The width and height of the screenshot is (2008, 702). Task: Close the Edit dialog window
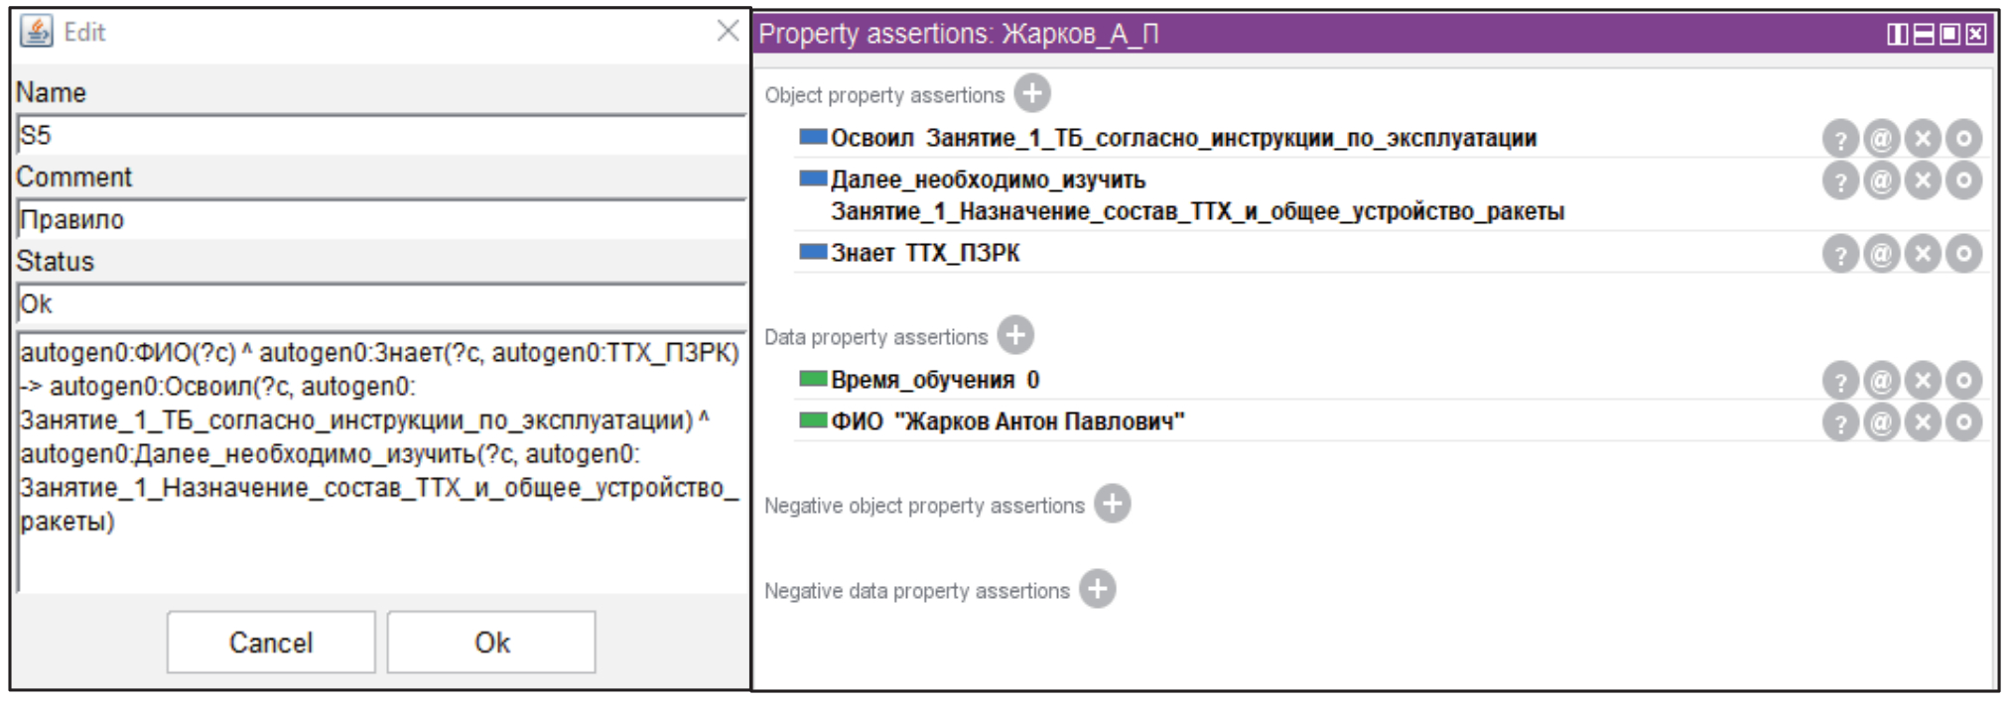728,31
